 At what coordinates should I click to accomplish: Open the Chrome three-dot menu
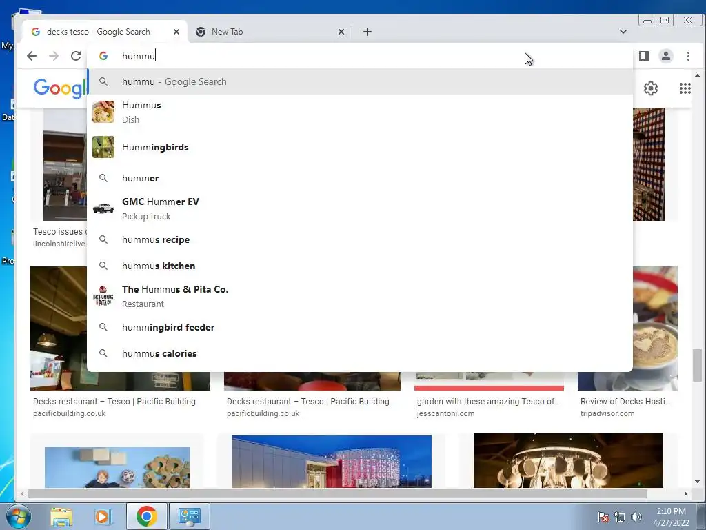tap(688, 56)
